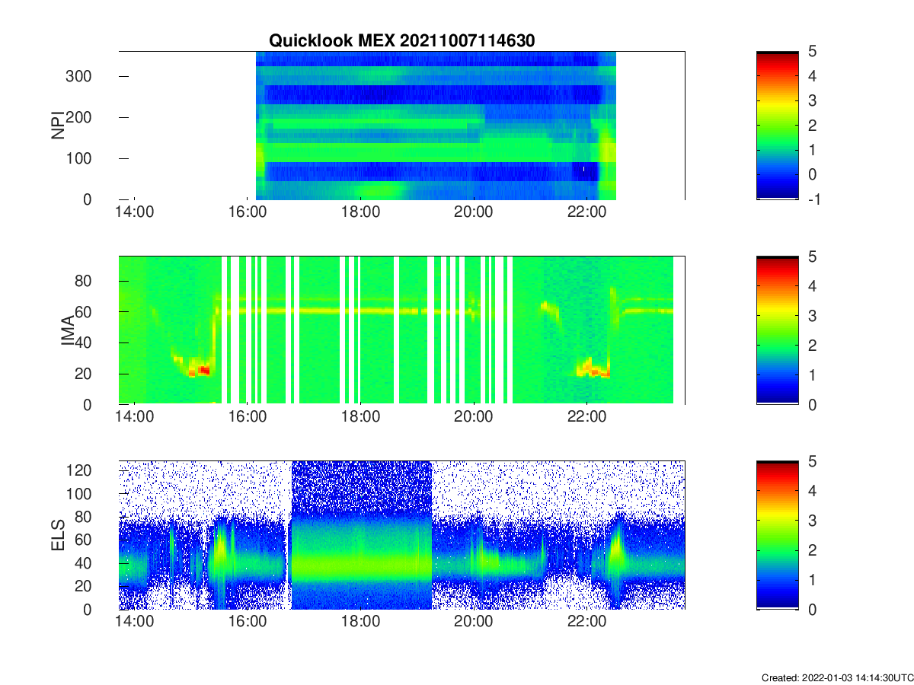Click inside the NPI spectrogram plot
This screenshot has width=914, height=685.
(x=401, y=126)
